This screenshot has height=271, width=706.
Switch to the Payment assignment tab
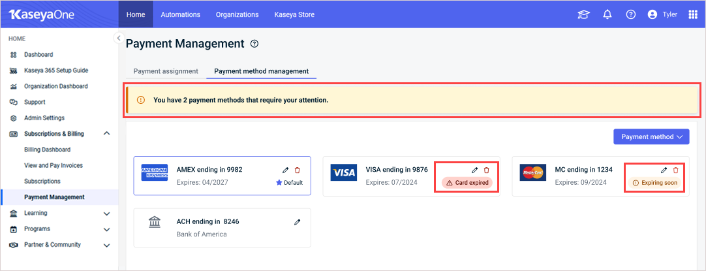pos(166,71)
